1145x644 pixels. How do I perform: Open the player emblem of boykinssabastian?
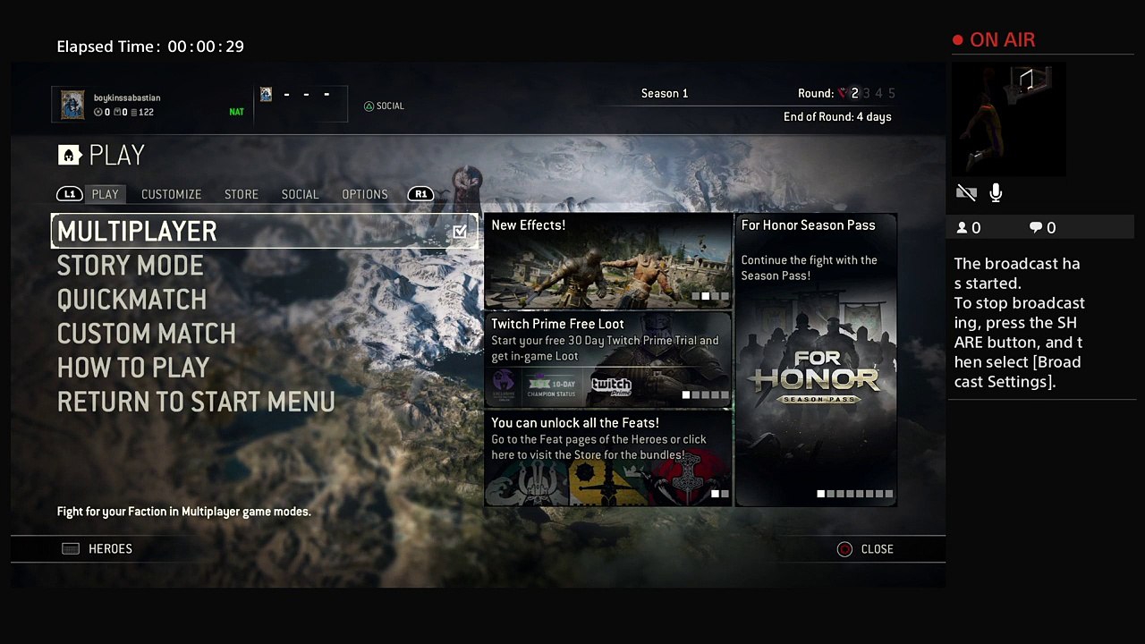click(x=72, y=105)
